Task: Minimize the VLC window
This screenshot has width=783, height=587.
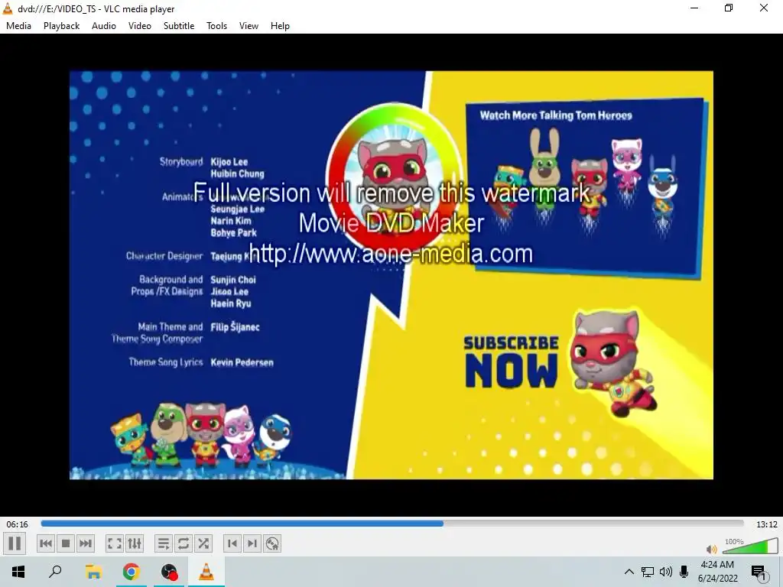Action: coord(694,8)
